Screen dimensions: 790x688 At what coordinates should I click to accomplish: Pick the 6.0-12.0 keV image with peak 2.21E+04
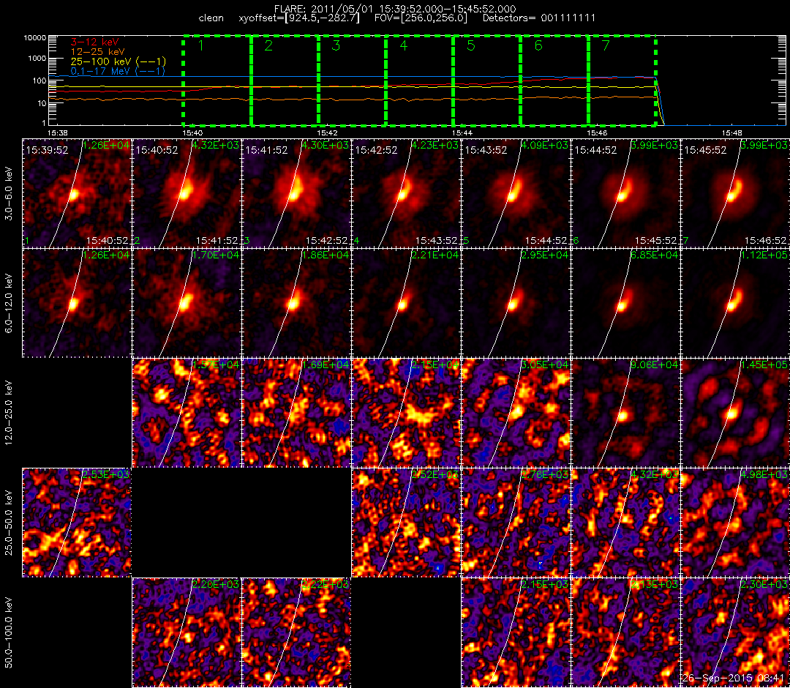click(406, 304)
